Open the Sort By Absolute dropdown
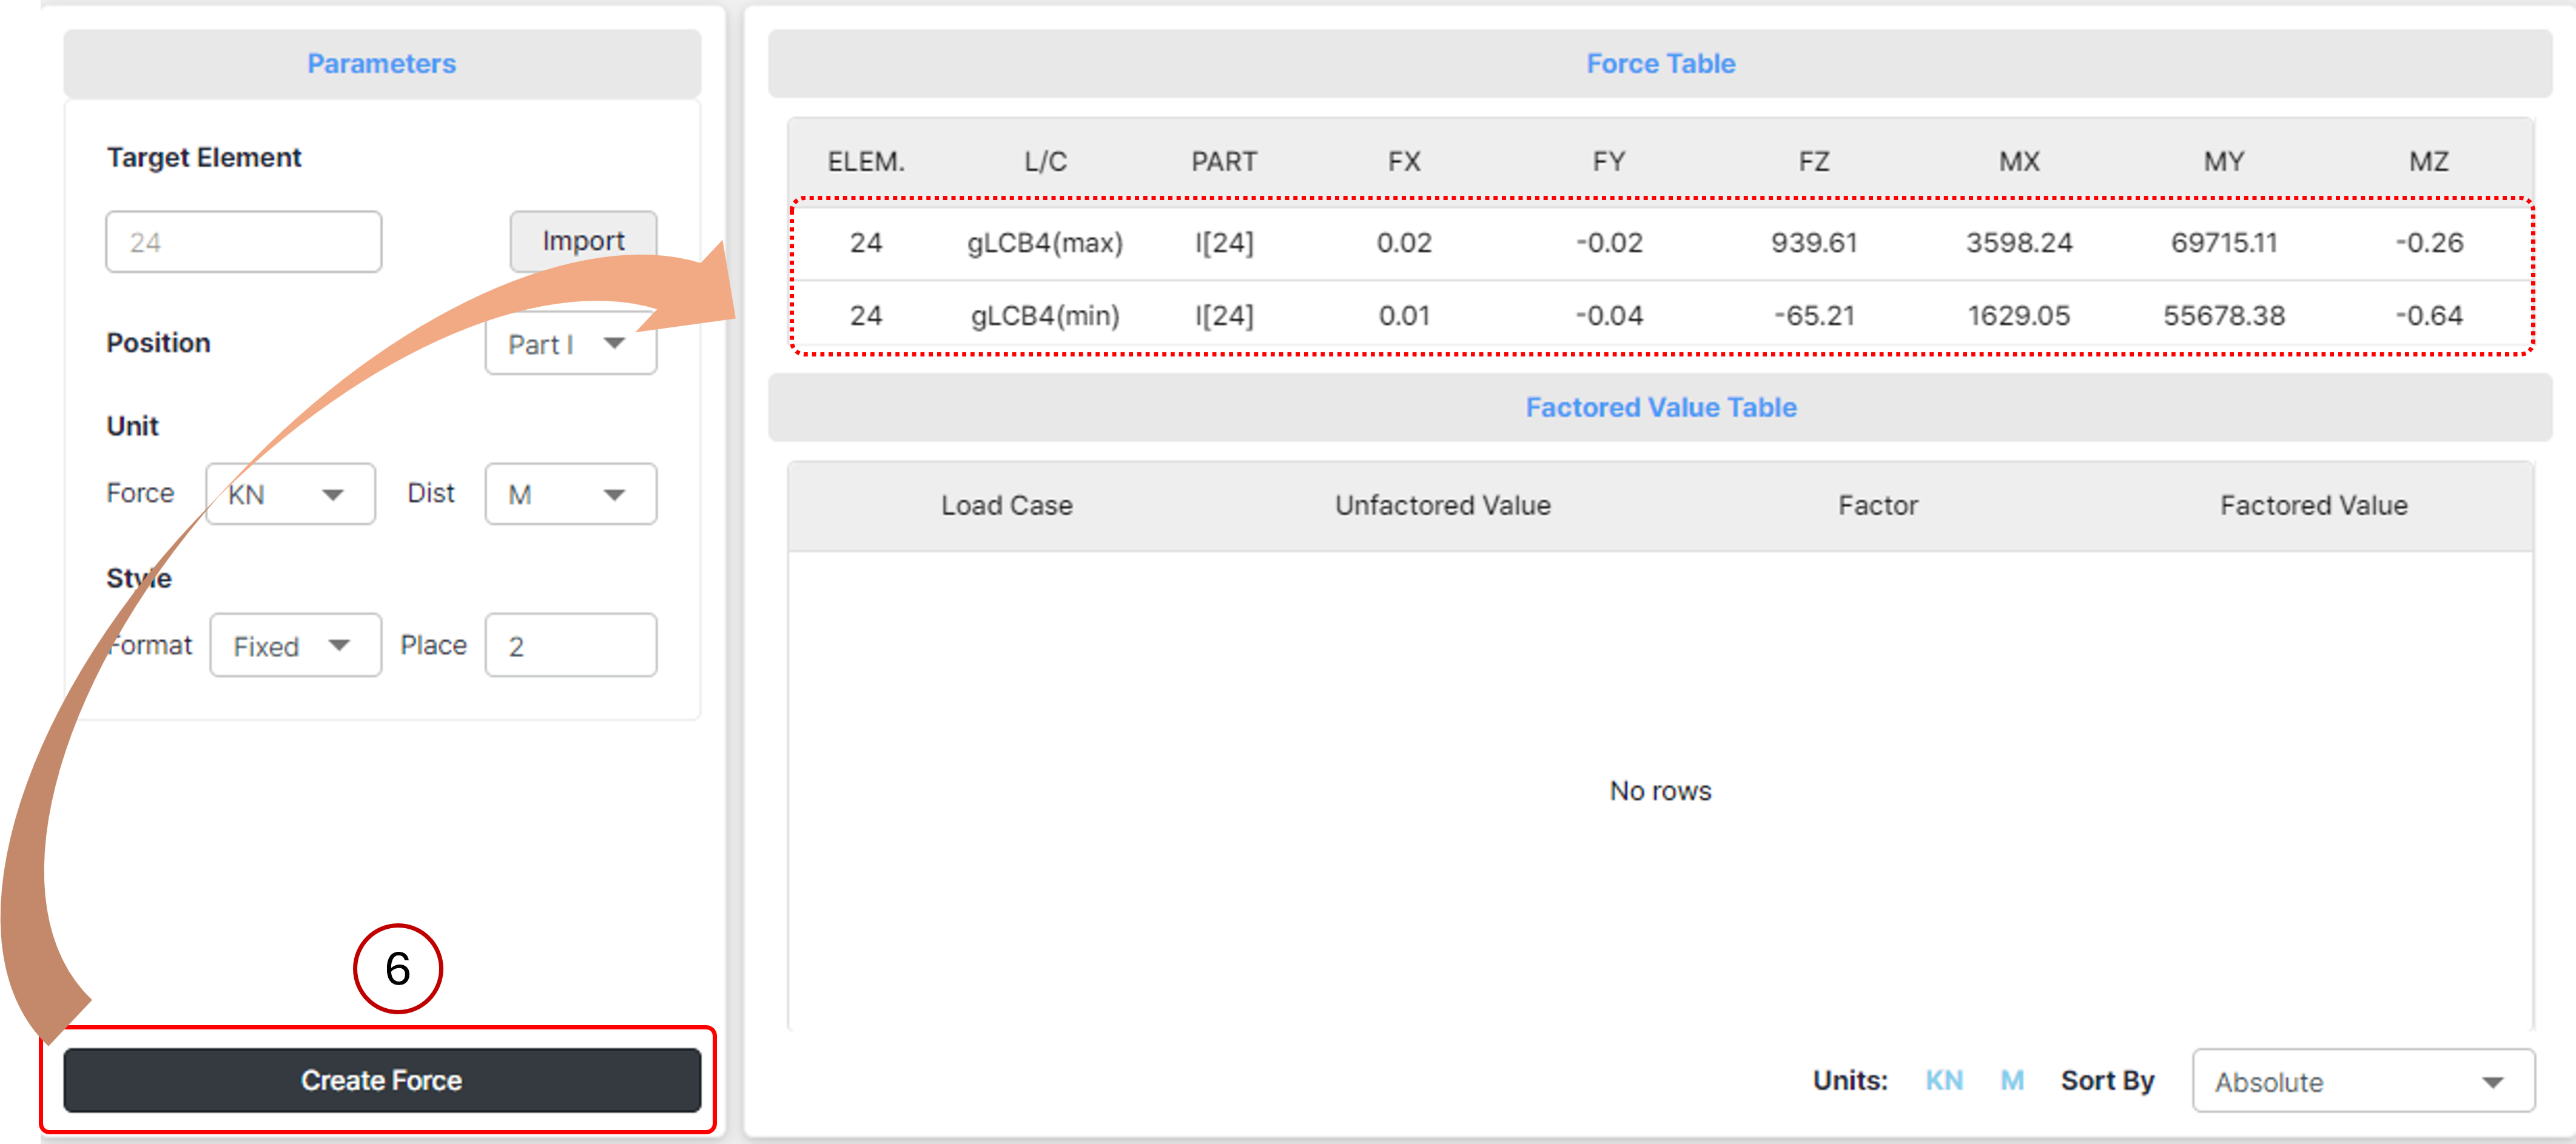Viewport: 2576px width, 1144px height. 2363,1081
